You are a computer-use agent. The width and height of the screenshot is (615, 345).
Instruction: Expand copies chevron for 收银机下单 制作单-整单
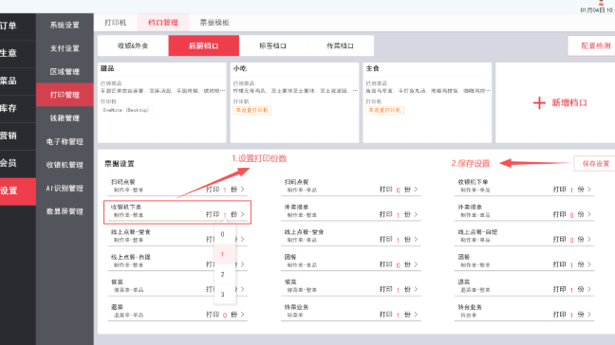coord(242,214)
